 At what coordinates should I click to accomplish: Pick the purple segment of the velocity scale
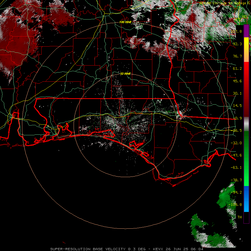coord(246,31)
